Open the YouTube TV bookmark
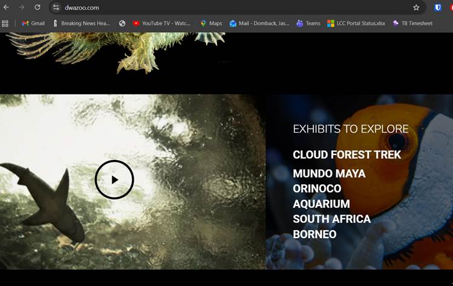This screenshot has width=453, height=286. point(161,24)
